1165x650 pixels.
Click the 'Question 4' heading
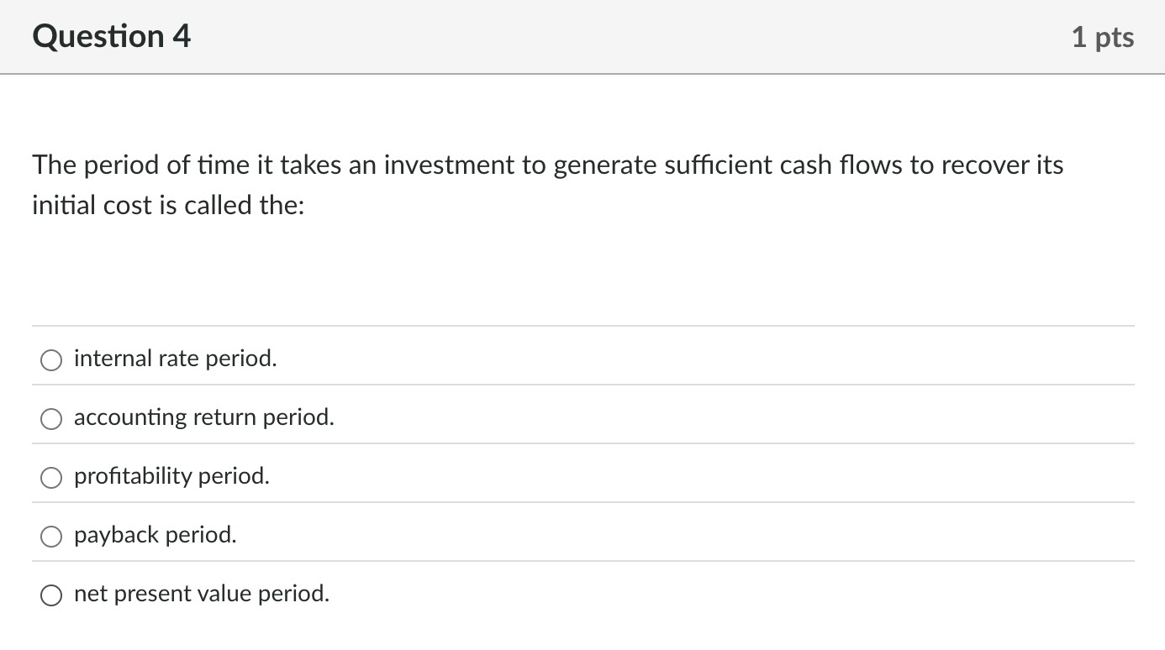point(112,37)
